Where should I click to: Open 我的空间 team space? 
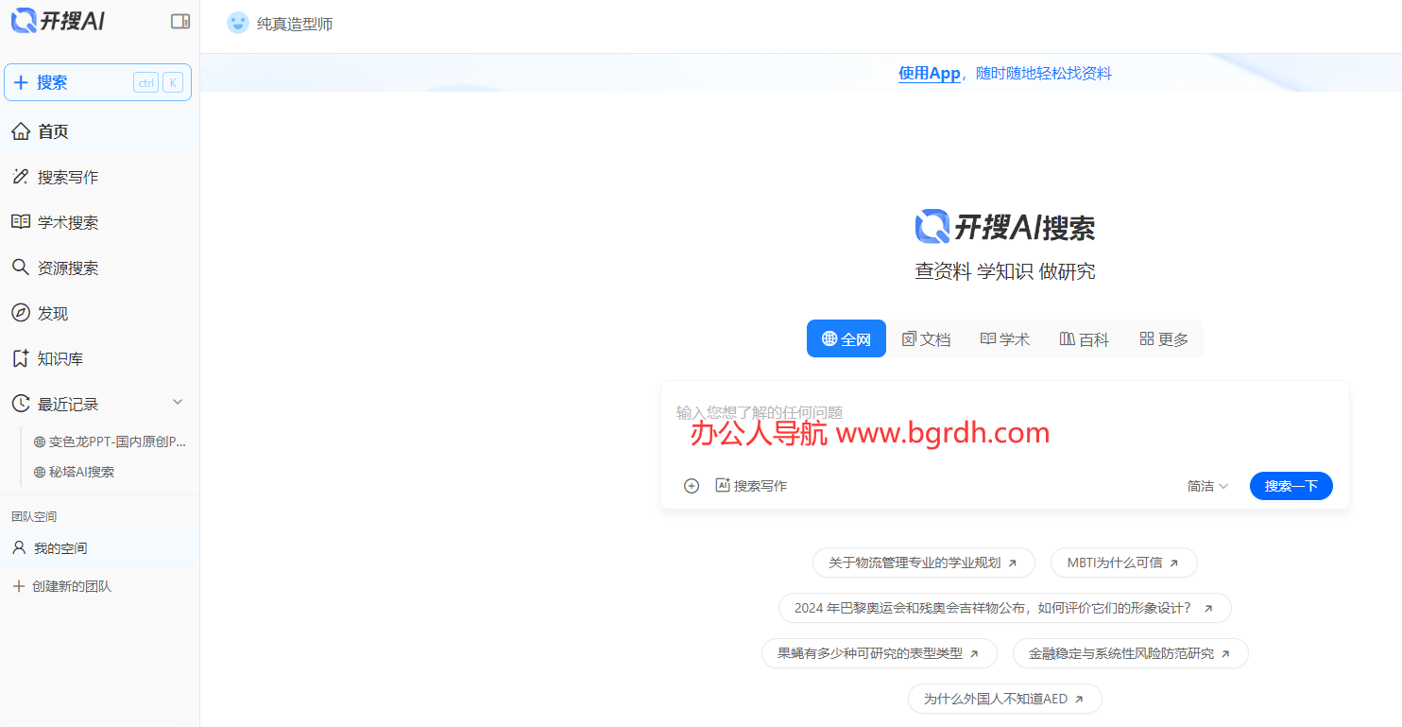point(99,547)
